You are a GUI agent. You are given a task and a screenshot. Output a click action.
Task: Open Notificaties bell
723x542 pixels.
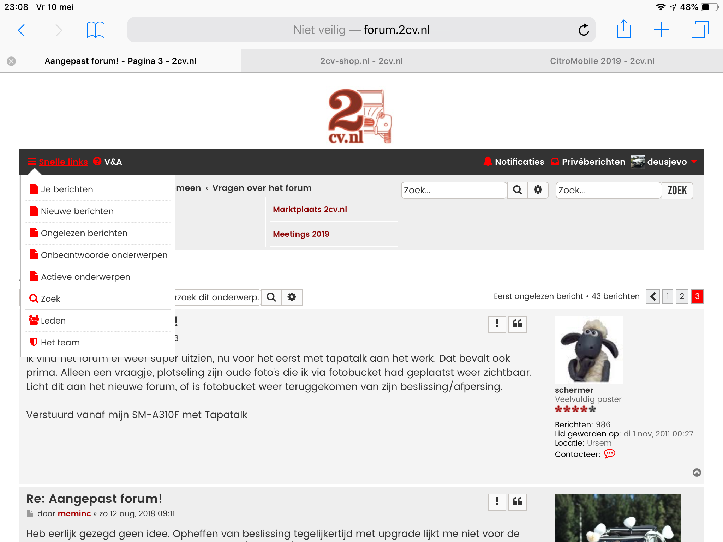[514, 162]
